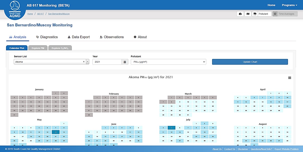This screenshot has width=303, height=152.
Task: Follow the AB 617 breadcrumb link
Action: click(40, 14)
